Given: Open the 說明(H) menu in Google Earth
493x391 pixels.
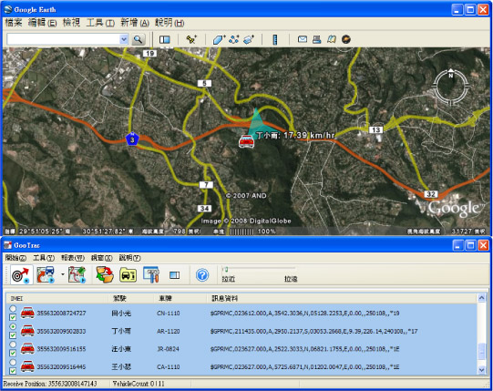Looking at the screenshot, I should pyautogui.click(x=169, y=23).
